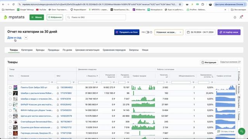
Task: Click the Продавать на Ozon button
Action: 127,32
